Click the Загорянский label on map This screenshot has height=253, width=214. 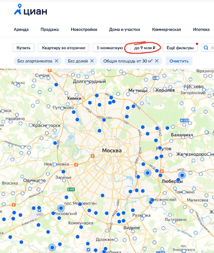pyautogui.click(x=193, y=93)
